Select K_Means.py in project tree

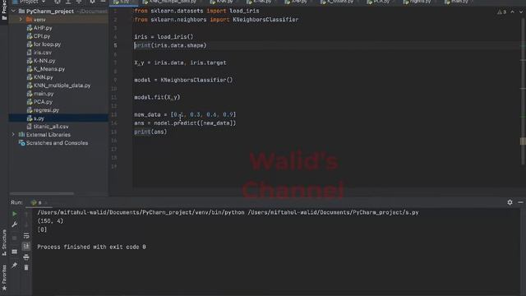tap(46, 69)
